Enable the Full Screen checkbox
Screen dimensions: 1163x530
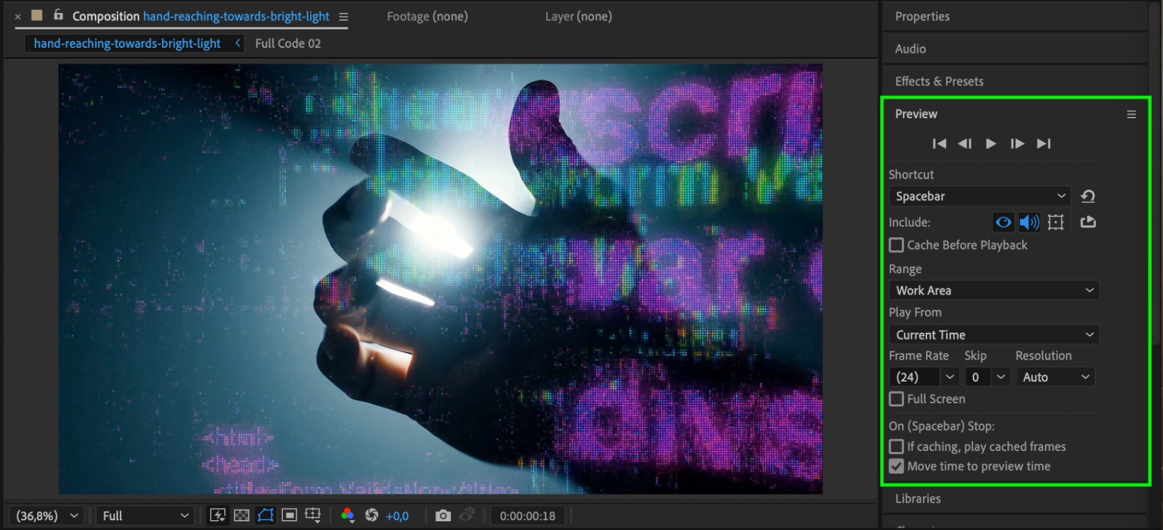(897, 399)
